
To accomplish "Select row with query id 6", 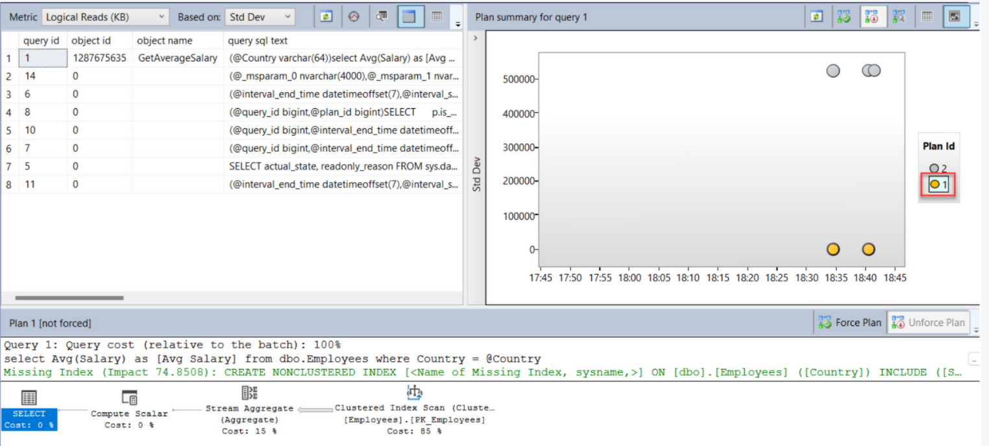I will pyautogui.click(x=232, y=94).
